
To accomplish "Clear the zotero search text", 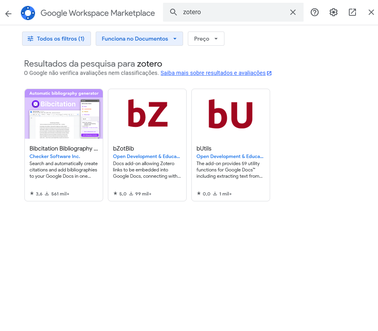I will (x=293, y=12).
